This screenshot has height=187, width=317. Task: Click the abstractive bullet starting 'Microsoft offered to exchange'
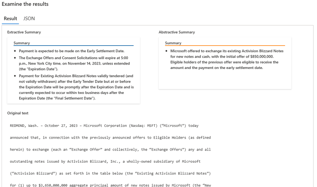227,59
